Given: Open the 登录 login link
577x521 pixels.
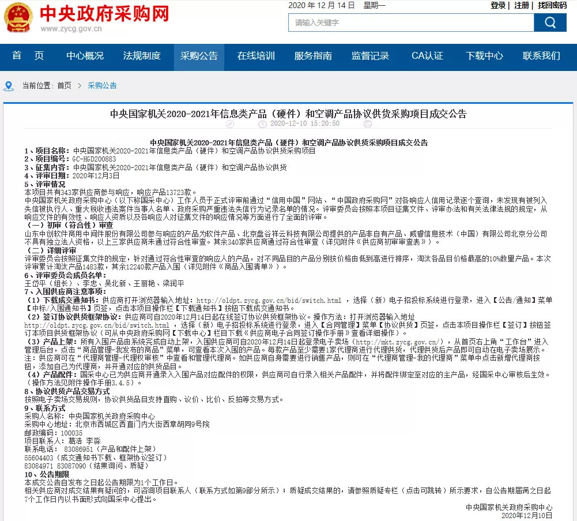Looking at the screenshot, I should [x=498, y=5].
